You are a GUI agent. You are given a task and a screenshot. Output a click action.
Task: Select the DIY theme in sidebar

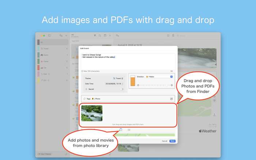tap(53, 80)
